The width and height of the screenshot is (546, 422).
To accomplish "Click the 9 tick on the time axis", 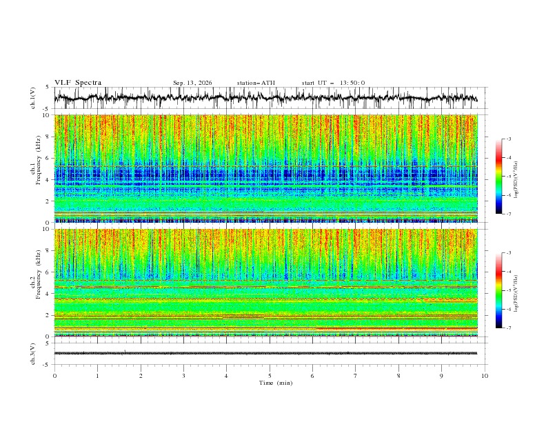I will (441, 376).
